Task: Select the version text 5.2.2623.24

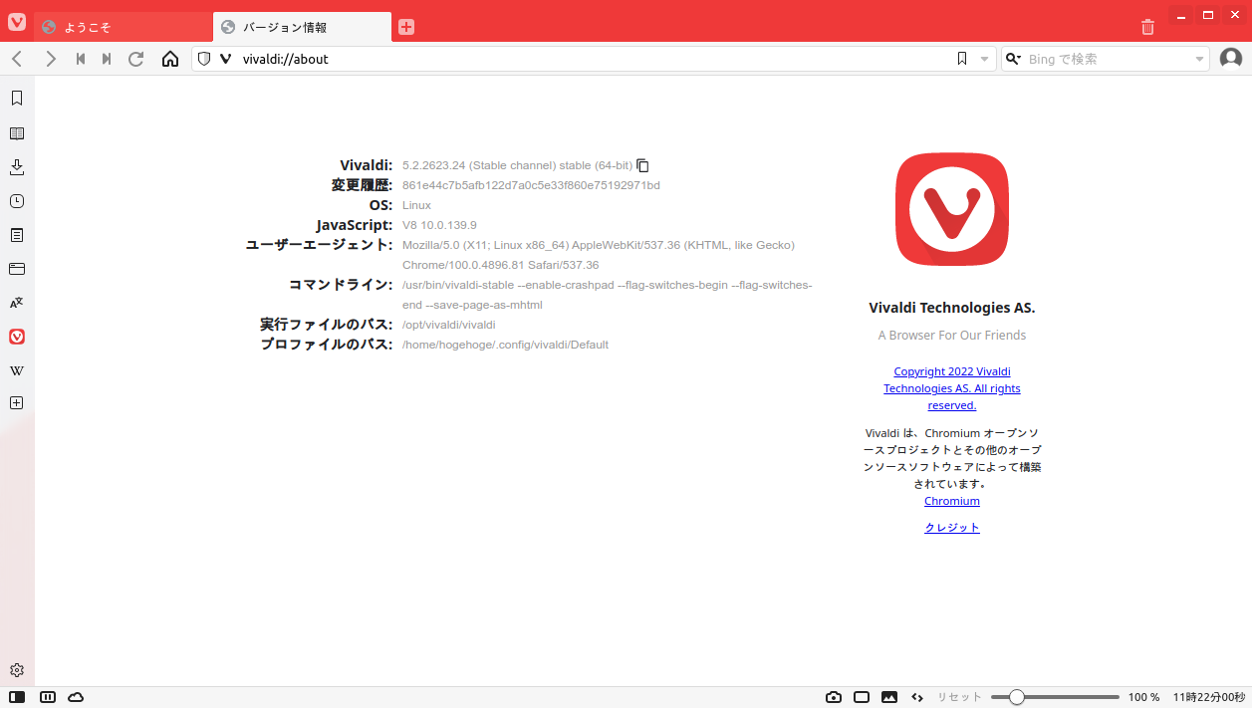Action: [x=433, y=165]
